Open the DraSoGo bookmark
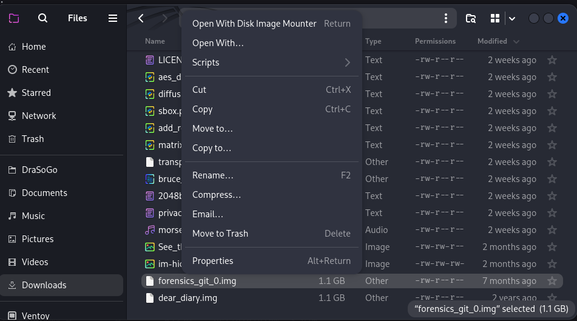Screen dimensions: 577x321 click(61, 170)
